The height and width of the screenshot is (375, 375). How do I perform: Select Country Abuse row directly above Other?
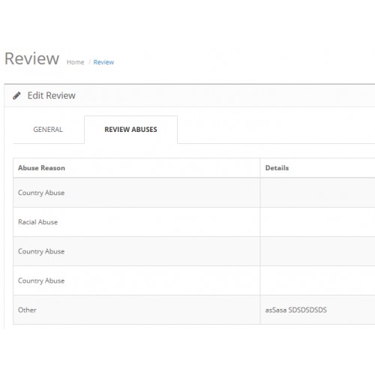coord(194,280)
